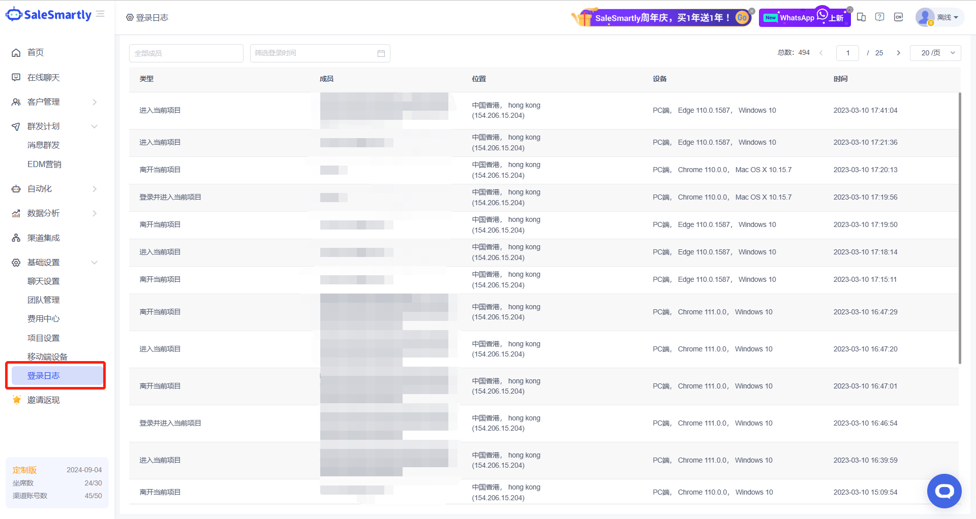Click the table's vertical scrollbar
The height and width of the screenshot is (519, 976).
[x=959, y=229]
